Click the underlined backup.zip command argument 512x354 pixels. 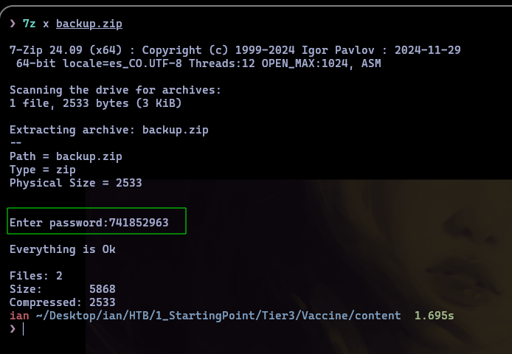[89, 24]
